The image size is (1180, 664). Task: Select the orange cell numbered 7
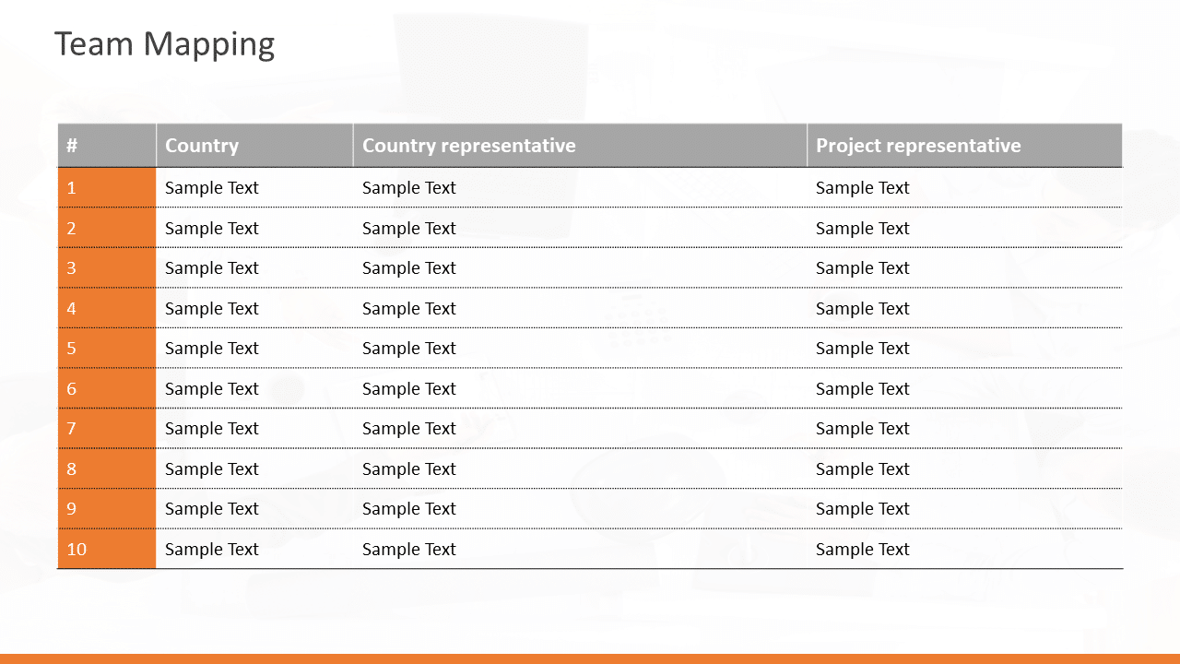pyautogui.click(x=106, y=429)
